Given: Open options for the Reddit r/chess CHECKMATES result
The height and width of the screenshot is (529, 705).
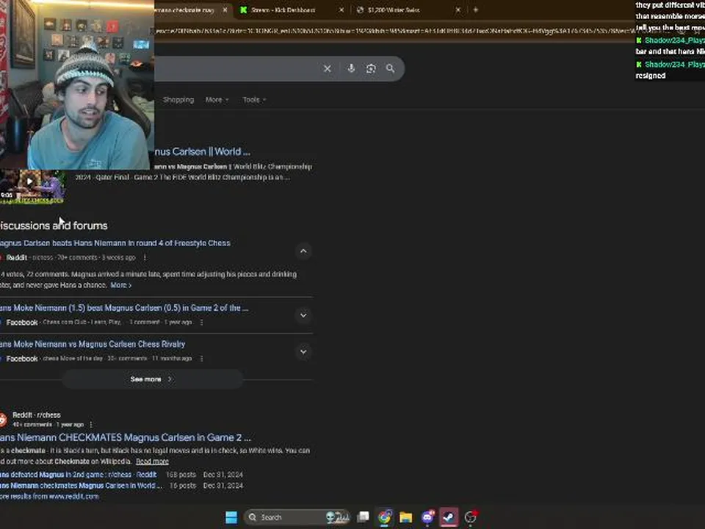Looking at the screenshot, I should [91, 425].
